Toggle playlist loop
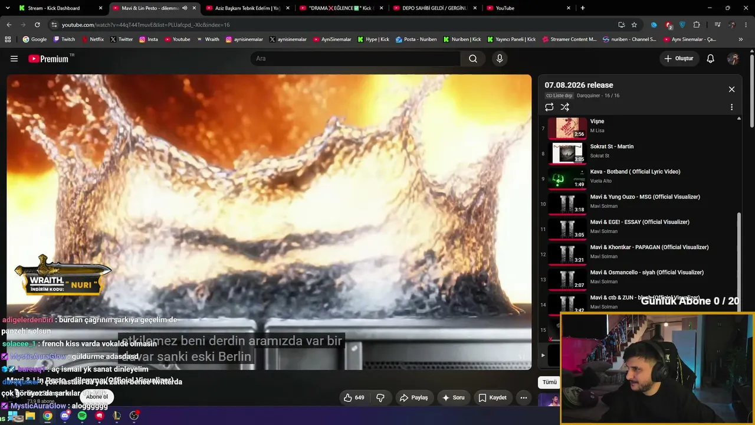The width and height of the screenshot is (755, 425). pyautogui.click(x=549, y=107)
